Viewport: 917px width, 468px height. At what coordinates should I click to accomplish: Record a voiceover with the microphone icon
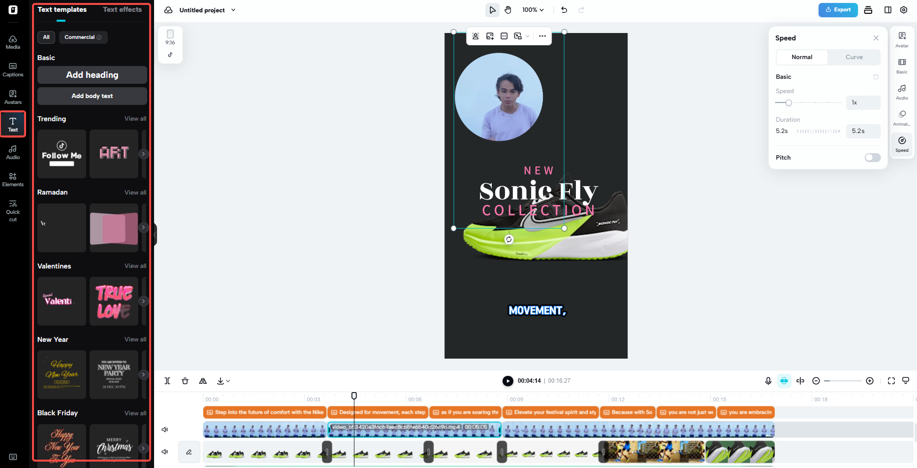[x=768, y=381]
